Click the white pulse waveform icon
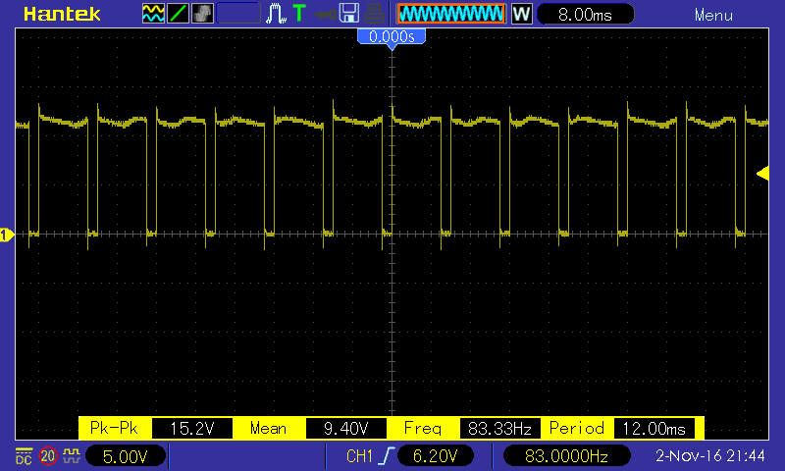 276,14
